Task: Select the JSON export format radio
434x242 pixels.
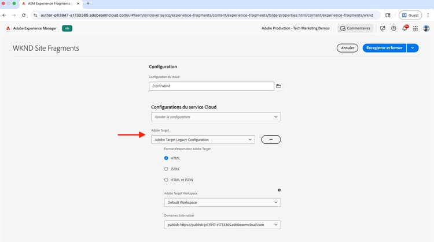Action: [x=166, y=169]
